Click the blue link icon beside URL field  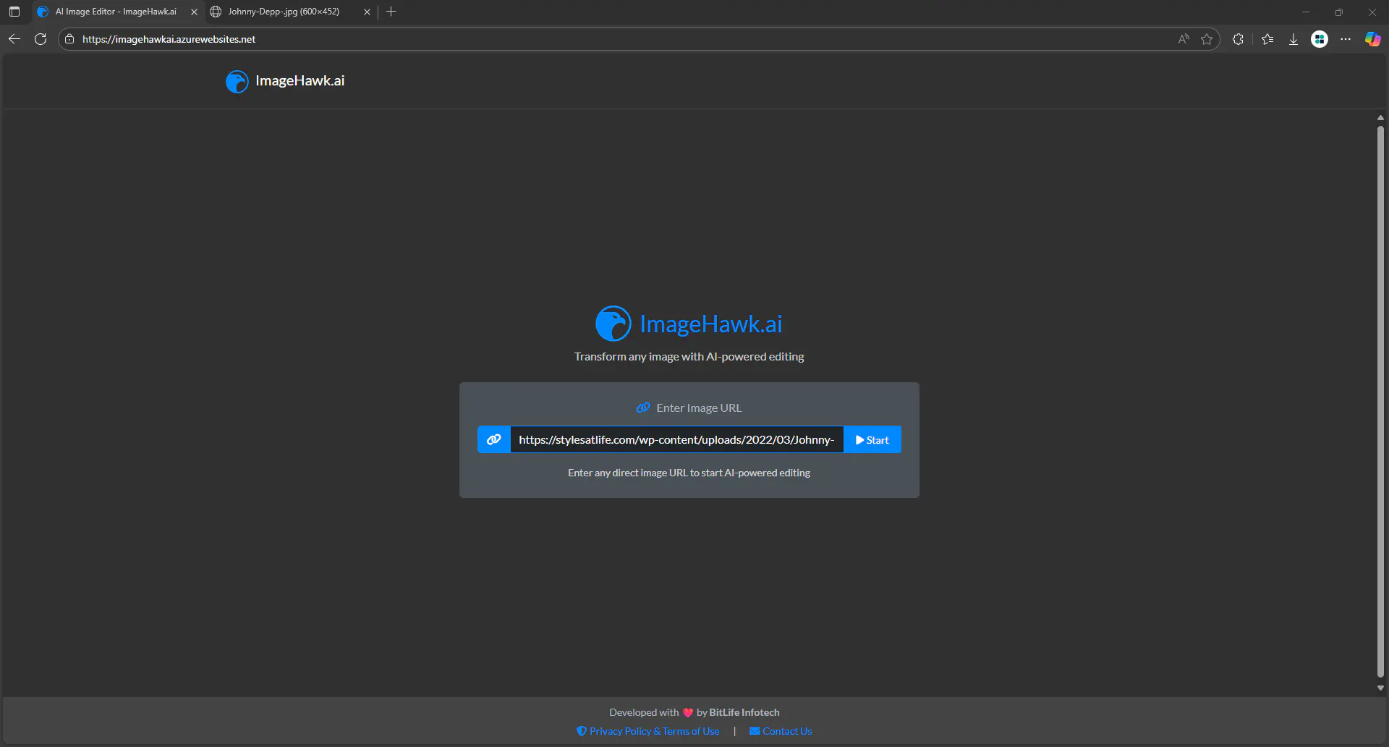[494, 439]
